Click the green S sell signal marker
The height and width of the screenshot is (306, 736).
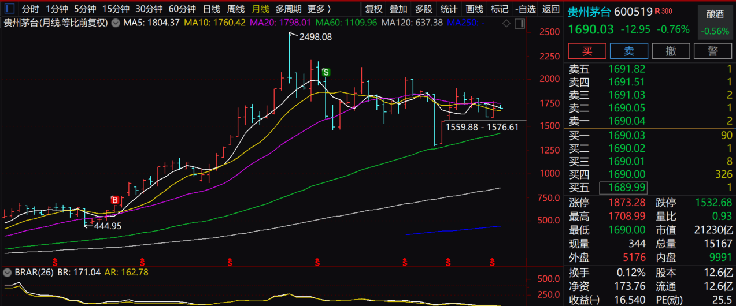(326, 72)
